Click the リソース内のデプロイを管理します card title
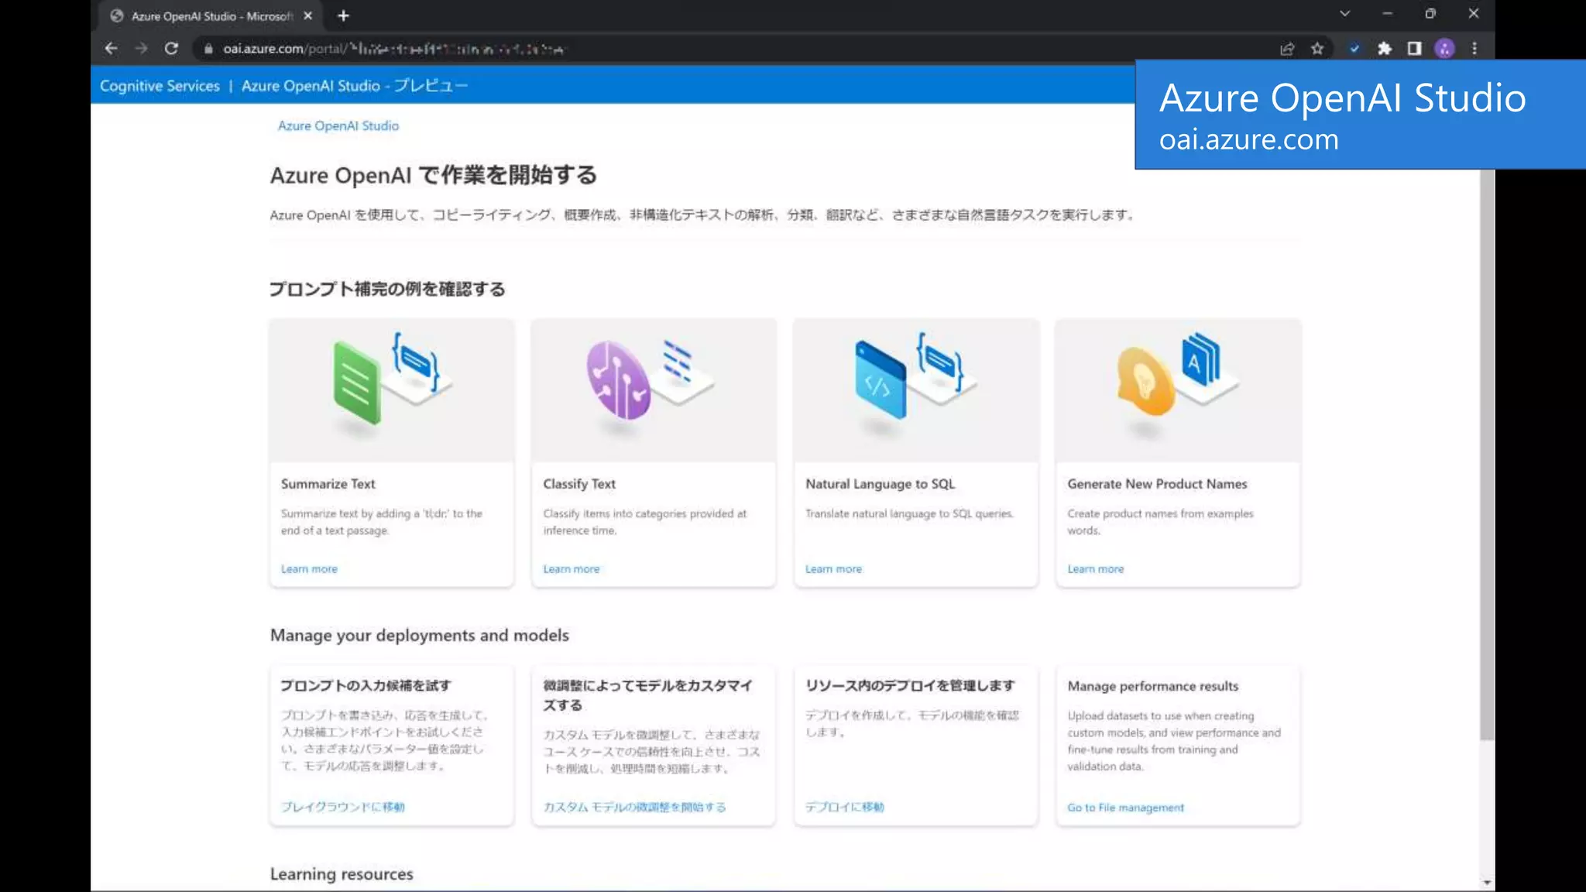 [910, 685]
